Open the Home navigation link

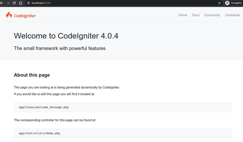(x=183, y=15)
